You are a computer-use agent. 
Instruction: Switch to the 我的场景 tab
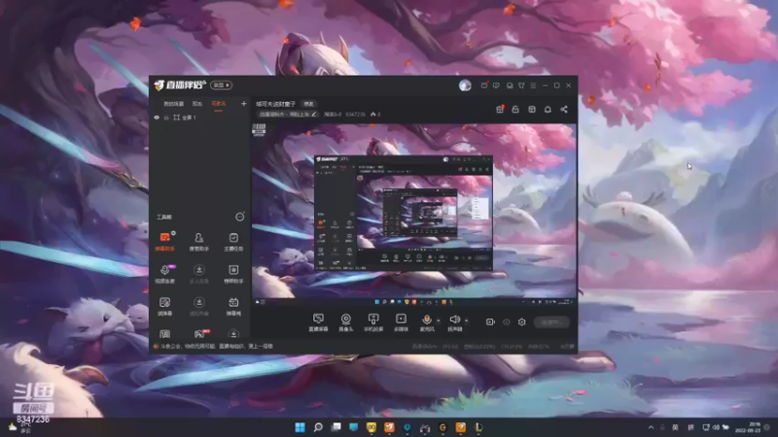pos(174,104)
